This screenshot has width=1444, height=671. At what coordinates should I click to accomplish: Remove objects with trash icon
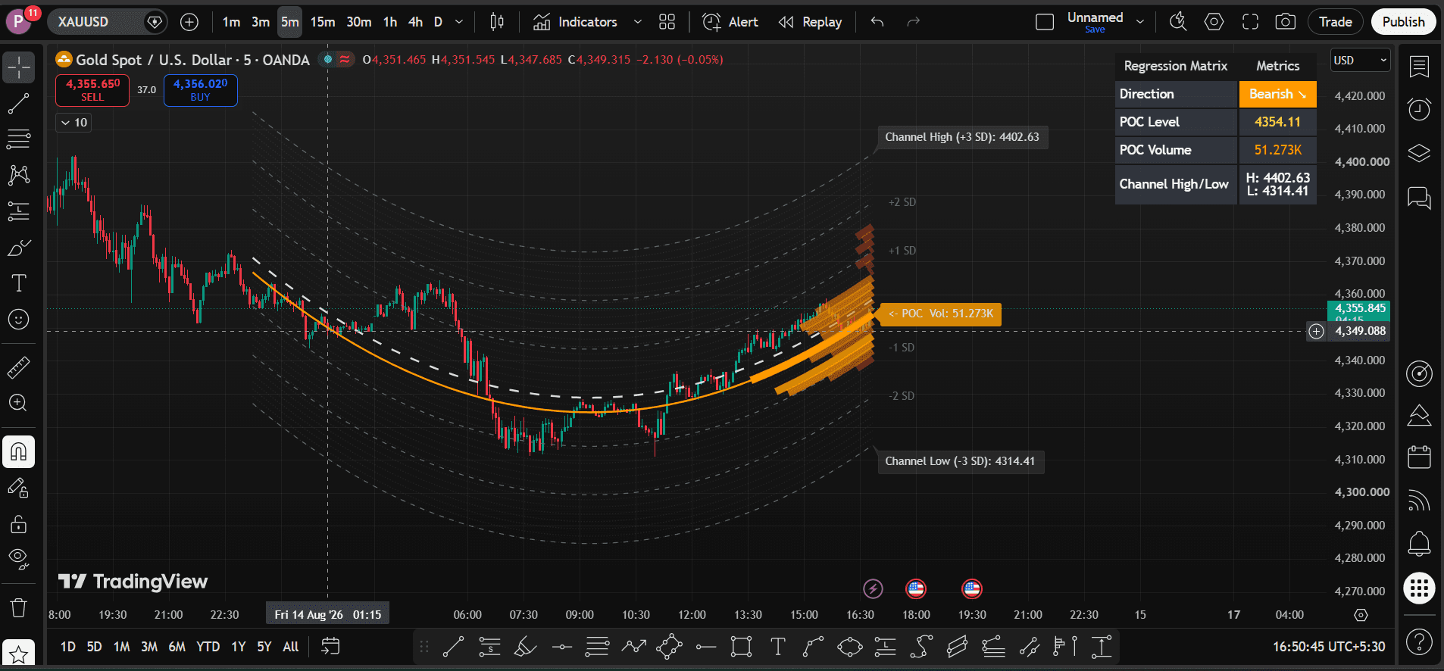19,607
